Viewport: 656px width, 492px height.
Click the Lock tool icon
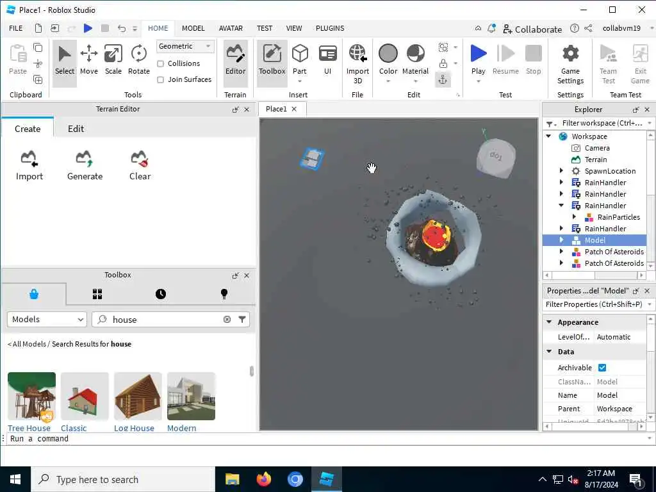pos(443,63)
